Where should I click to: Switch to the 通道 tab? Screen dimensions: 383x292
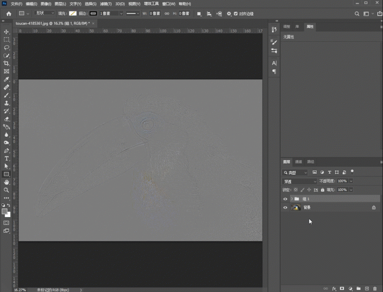[298, 162]
